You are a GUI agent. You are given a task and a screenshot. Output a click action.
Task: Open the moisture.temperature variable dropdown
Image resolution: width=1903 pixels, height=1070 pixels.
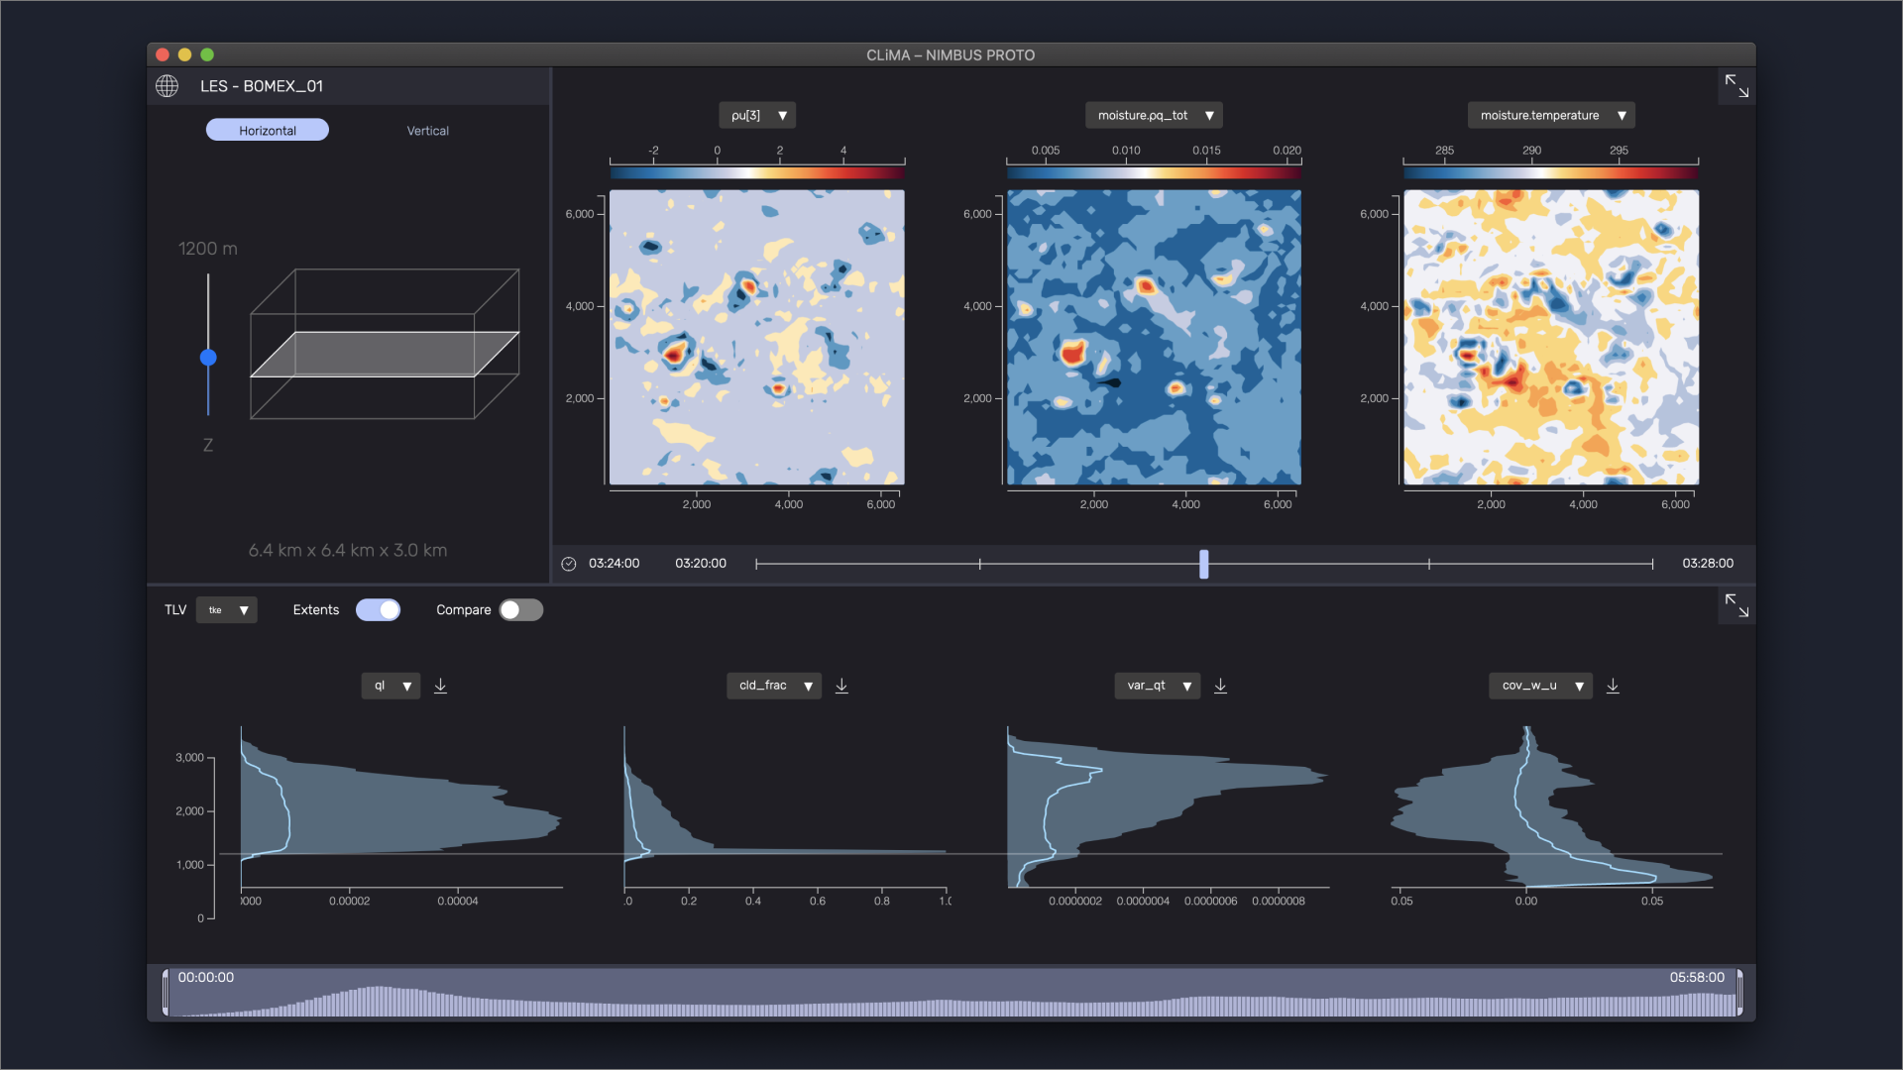[x=1551, y=116]
